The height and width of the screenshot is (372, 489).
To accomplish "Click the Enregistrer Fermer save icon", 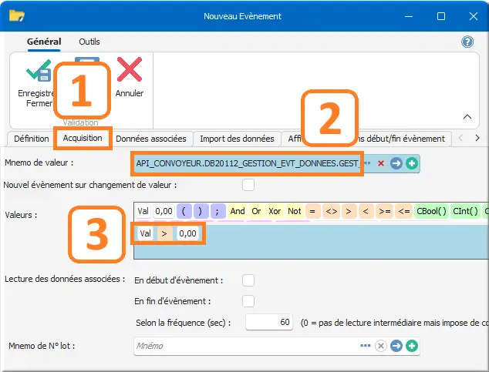I will 39,71.
